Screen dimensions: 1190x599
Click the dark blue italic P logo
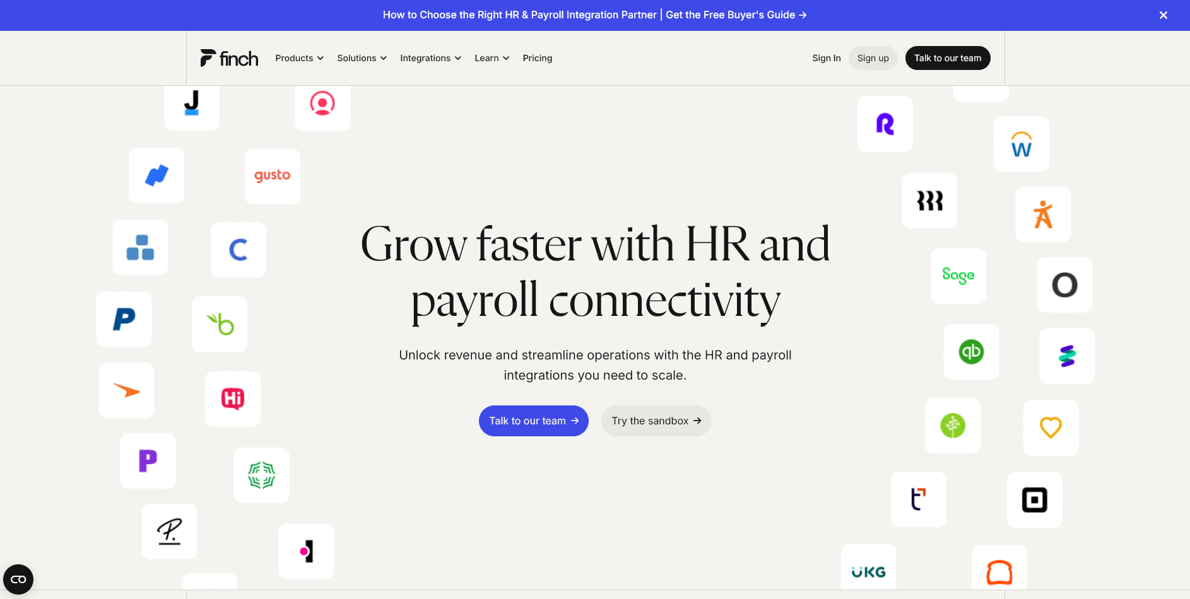pos(124,319)
